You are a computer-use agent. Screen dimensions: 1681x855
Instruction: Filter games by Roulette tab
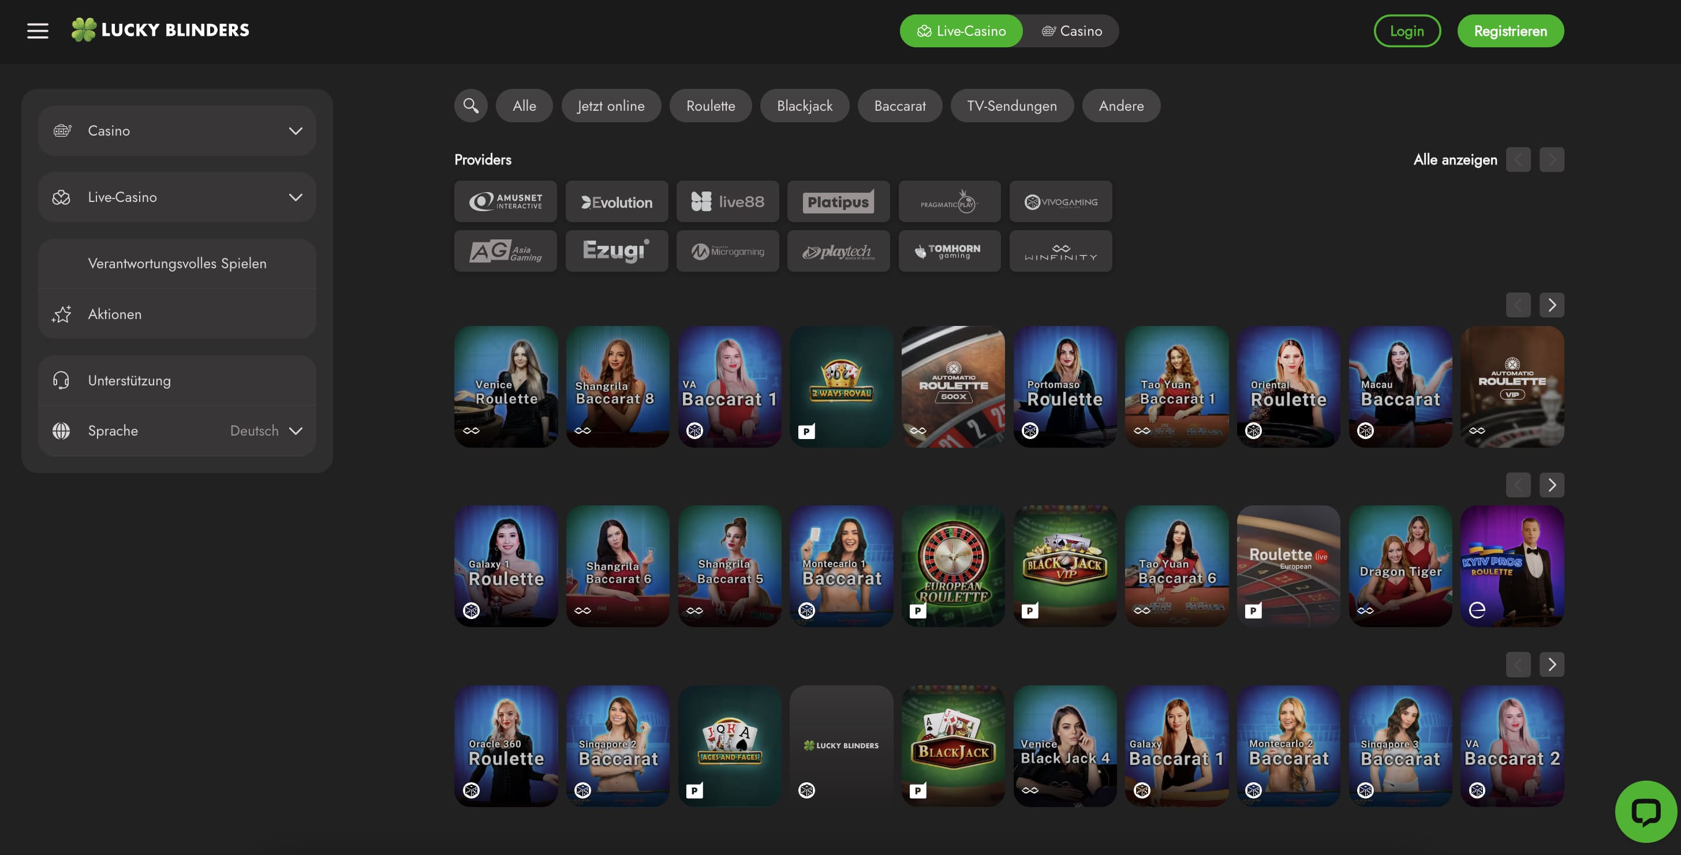click(x=710, y=106)
